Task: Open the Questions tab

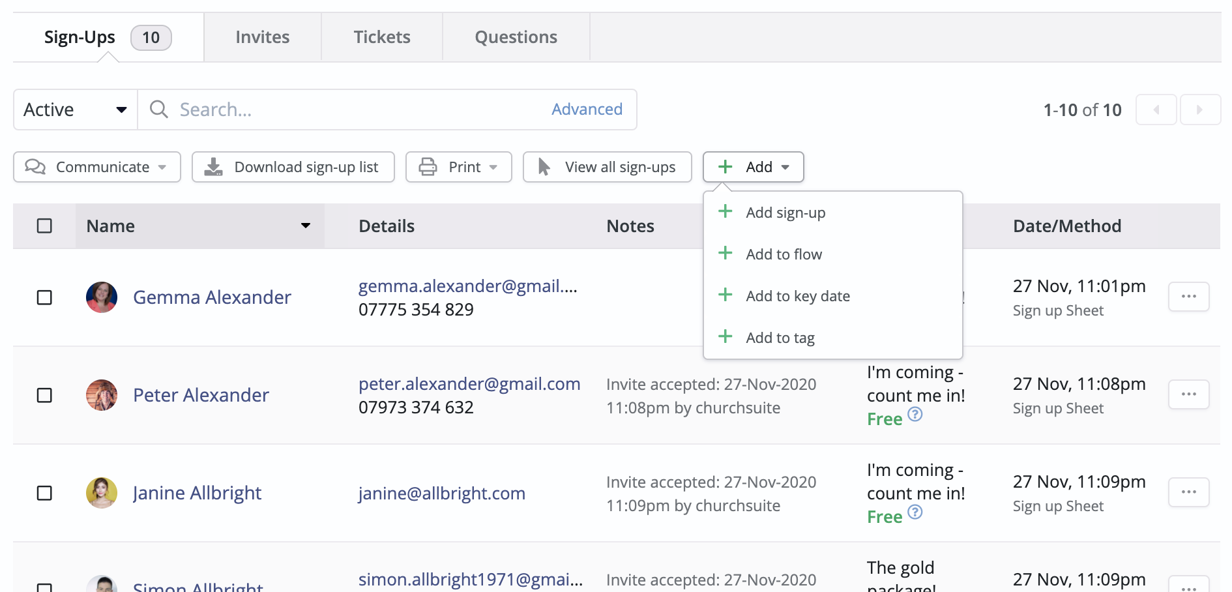Action: pos(516,37)
